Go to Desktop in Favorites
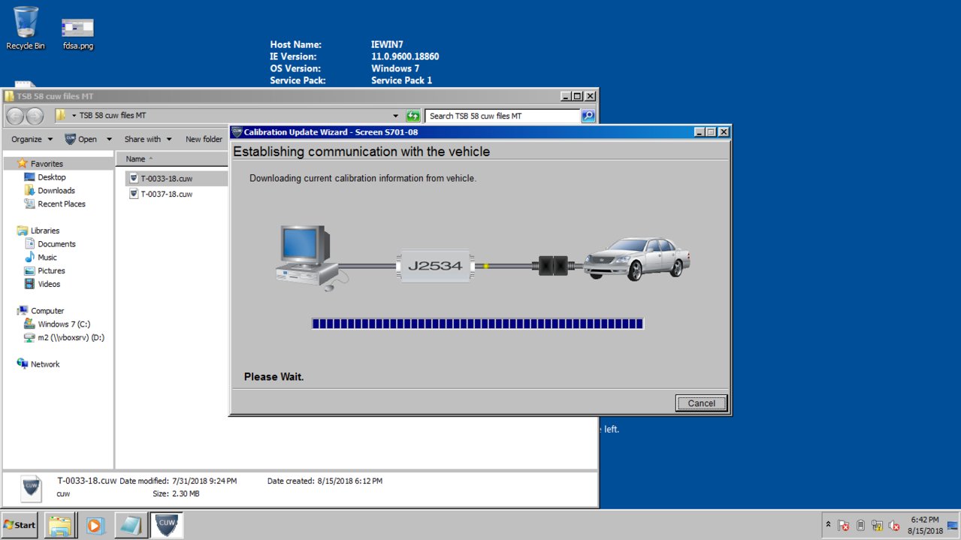Screen dimensions: 961x540 point(52,177)
